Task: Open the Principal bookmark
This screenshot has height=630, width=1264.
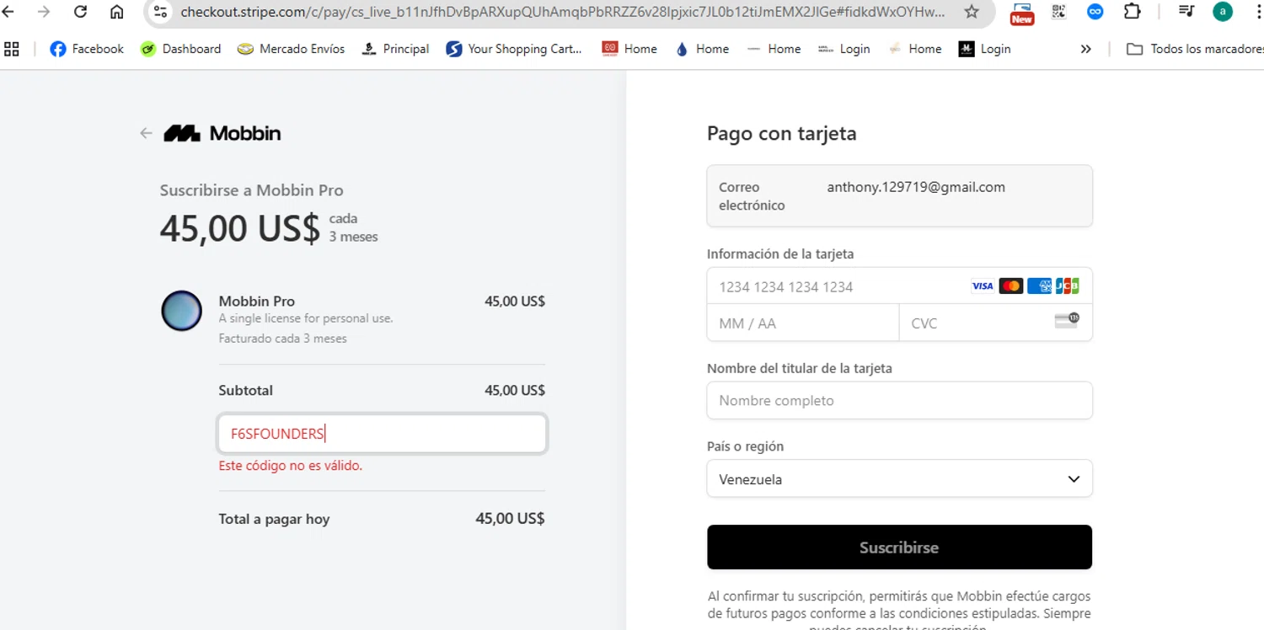Action: coord(395,49)
